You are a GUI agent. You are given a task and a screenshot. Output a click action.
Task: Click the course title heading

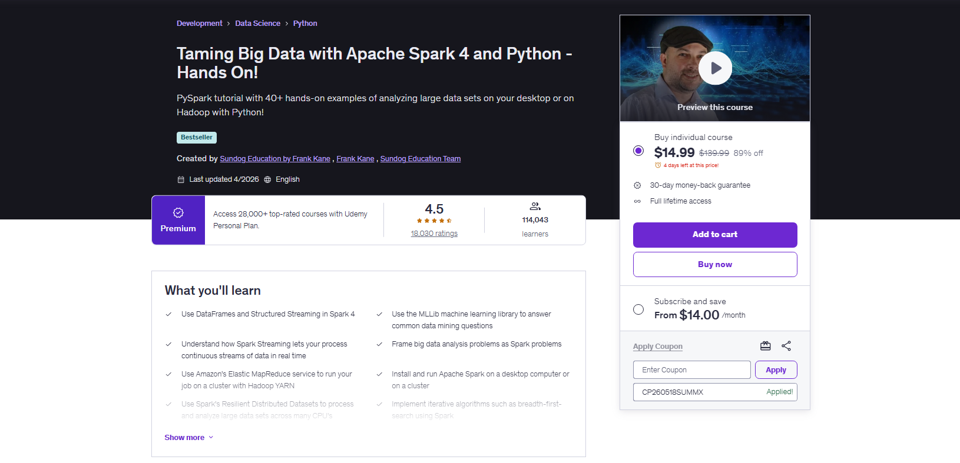375,63
